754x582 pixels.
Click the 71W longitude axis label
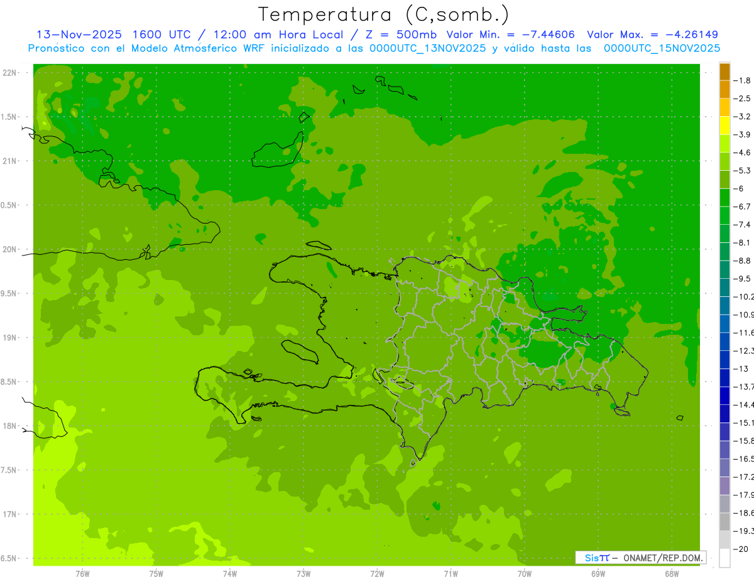tap(451, 574)
